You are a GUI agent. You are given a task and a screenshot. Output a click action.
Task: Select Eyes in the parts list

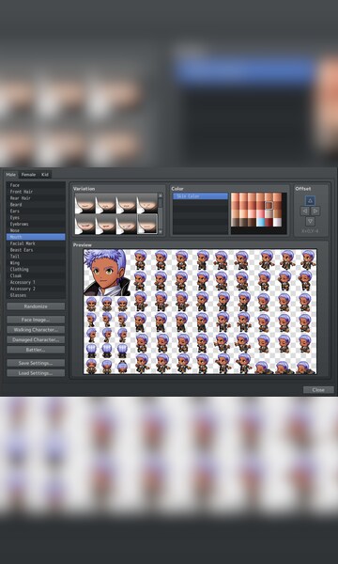click(x=36, y=218)
